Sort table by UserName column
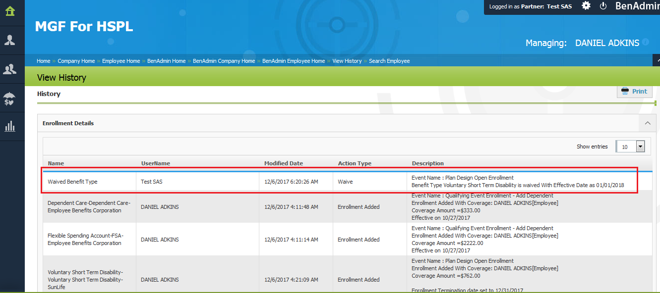Viewport: 660px width, 293px height. 155,163
